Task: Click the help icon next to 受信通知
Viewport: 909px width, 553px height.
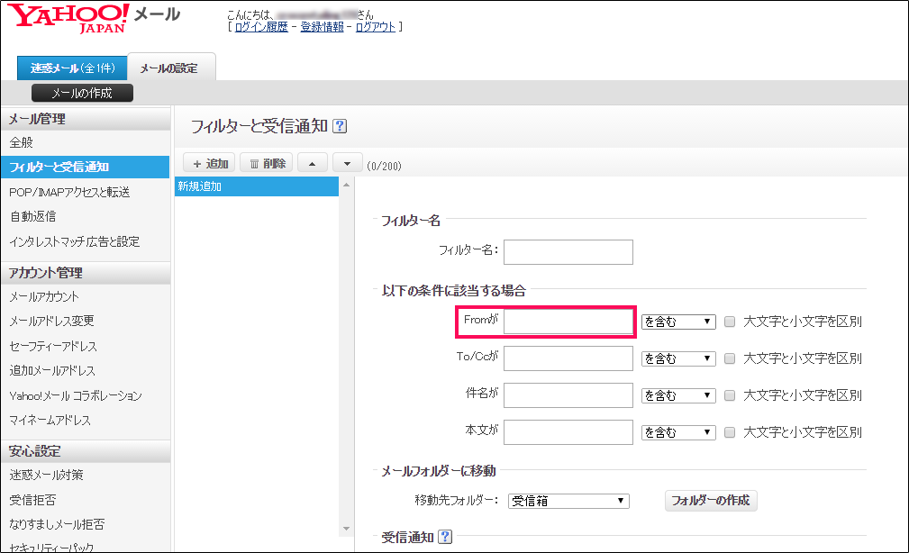Action: pos(444,538)
